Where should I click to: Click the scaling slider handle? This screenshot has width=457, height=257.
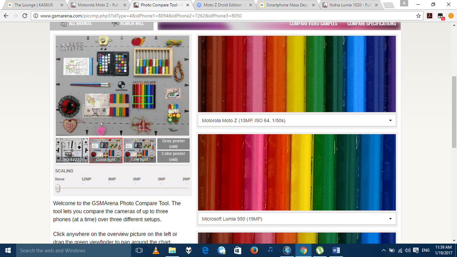58,188
